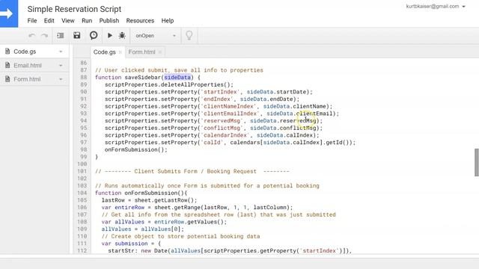The width and height of the screenshot is (479, 269).
Task: Close the Form.html editor tab
Action: click(159, 52)
